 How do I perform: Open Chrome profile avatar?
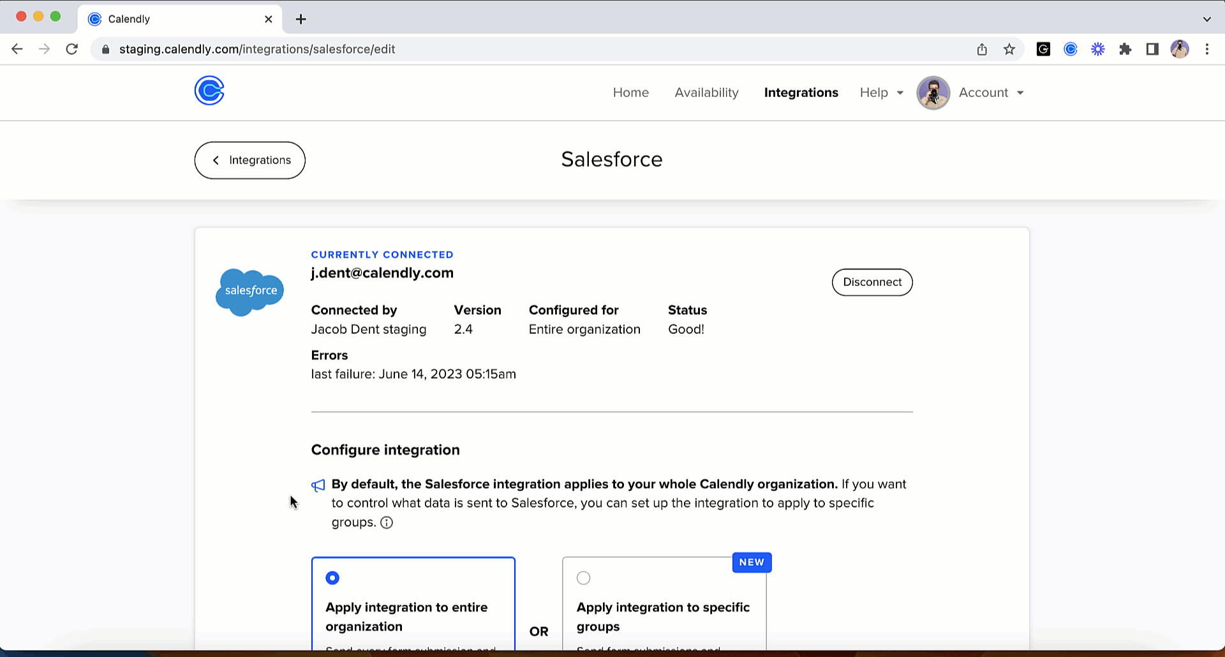click(1180, 49)
